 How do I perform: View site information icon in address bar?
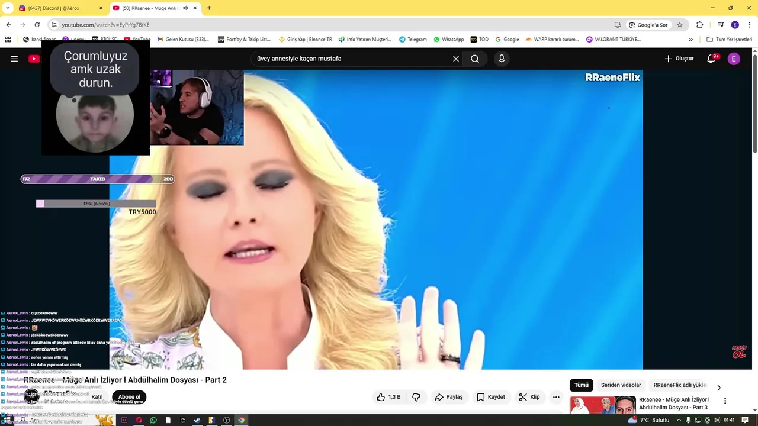[54, 25]
